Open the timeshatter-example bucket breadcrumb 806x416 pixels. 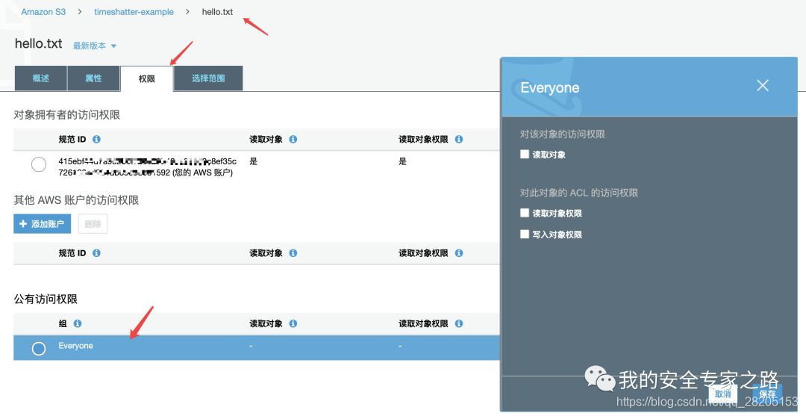(134, 12)
